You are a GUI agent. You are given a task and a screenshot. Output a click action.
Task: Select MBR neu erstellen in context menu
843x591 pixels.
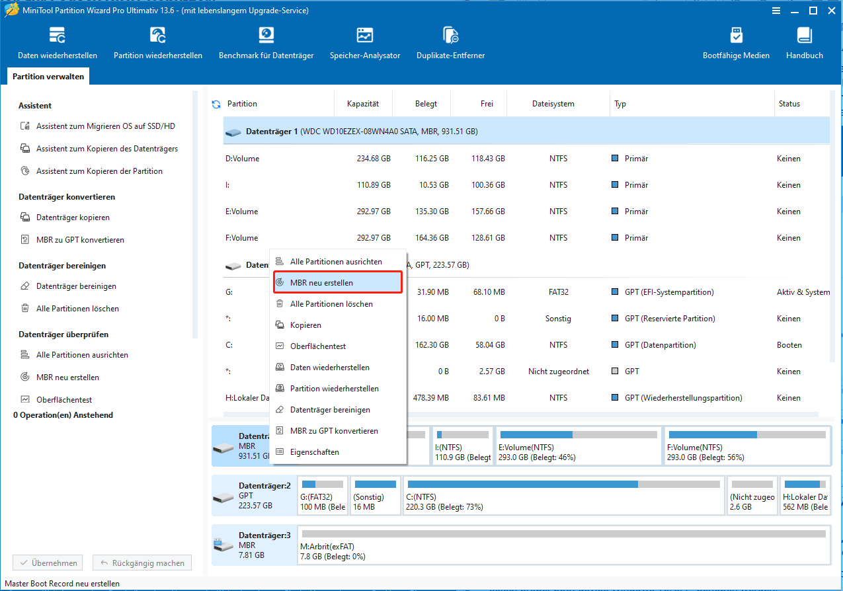[338, 283]
